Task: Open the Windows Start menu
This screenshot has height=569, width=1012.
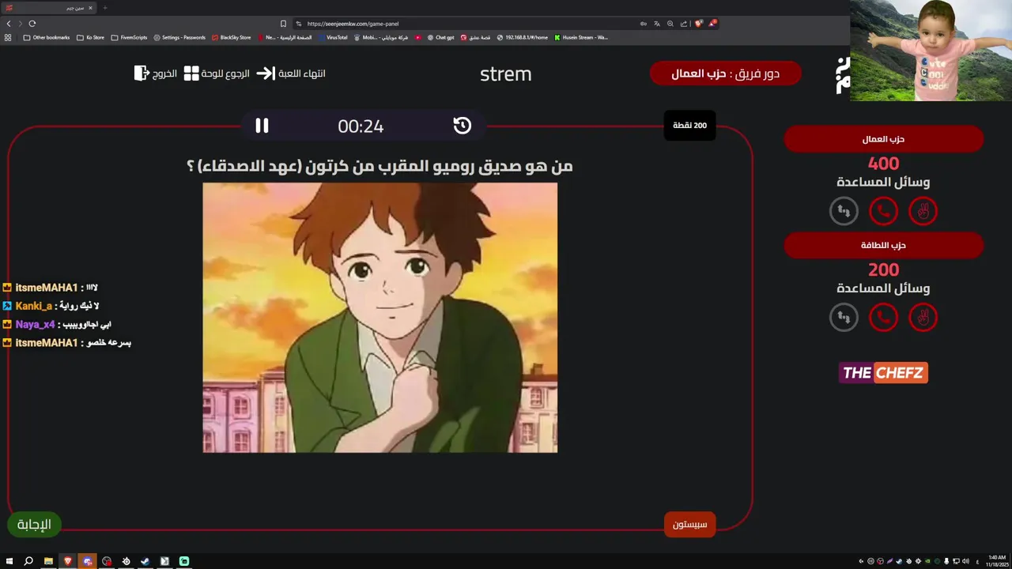Action: coord(9,561)
